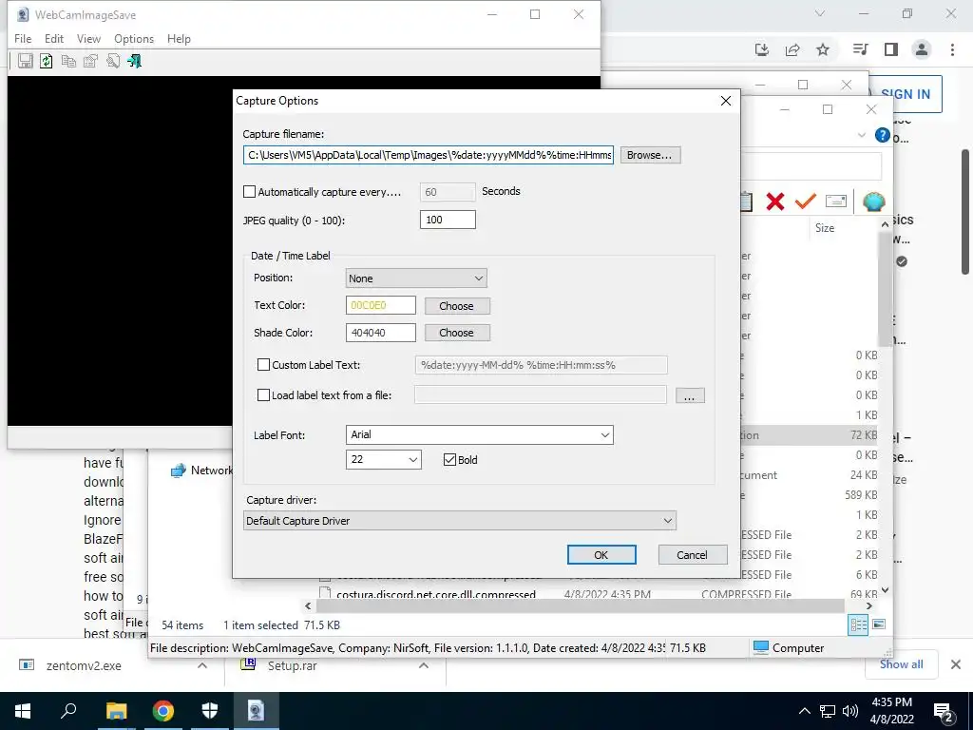Close the Capture Options dialog

(725, 101)
